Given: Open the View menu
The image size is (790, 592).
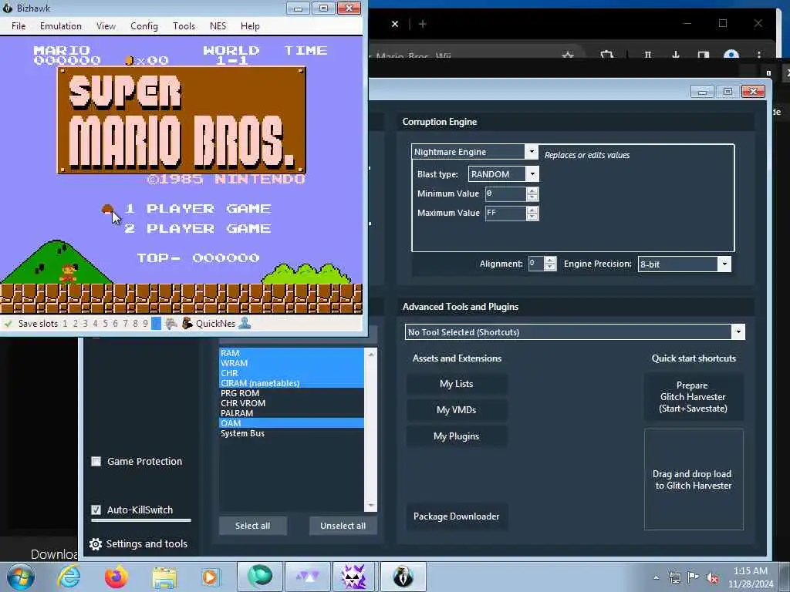Looking at the screenshot, I should (x=106, y=26).
